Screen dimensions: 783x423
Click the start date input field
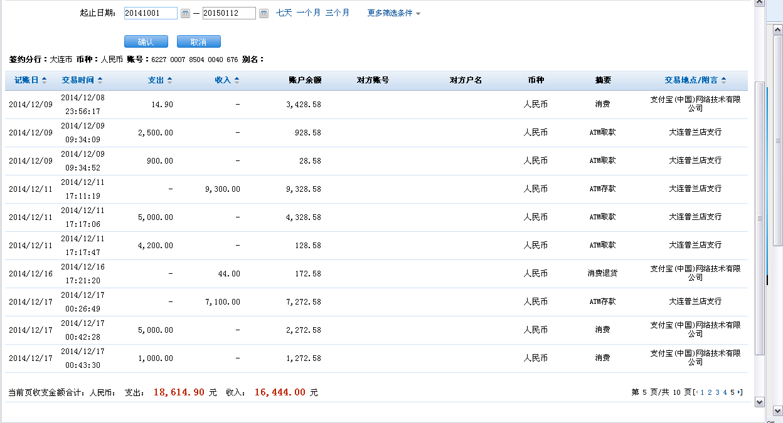151,13
